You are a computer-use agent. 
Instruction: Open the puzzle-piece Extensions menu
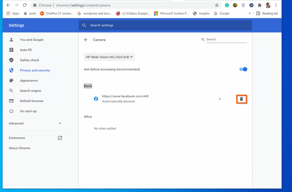coord(260,5)
